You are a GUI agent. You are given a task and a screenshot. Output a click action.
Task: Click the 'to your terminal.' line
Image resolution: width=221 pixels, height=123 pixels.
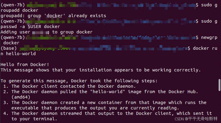point(34,119)
